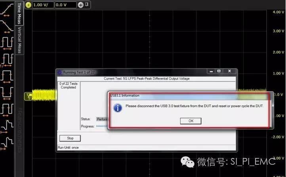Choose the period measurement icon
This screenshot has width=286, height=177.
click(x=7, y=44)
